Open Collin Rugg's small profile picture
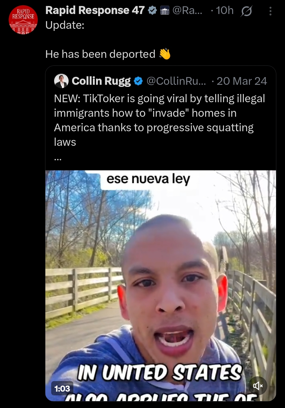 (x=61, y=81)
